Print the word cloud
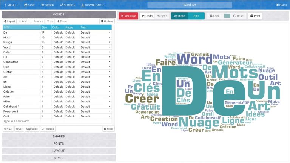This screenshot has height=163, width=290. pyautogui.click(x=255, y=16)
